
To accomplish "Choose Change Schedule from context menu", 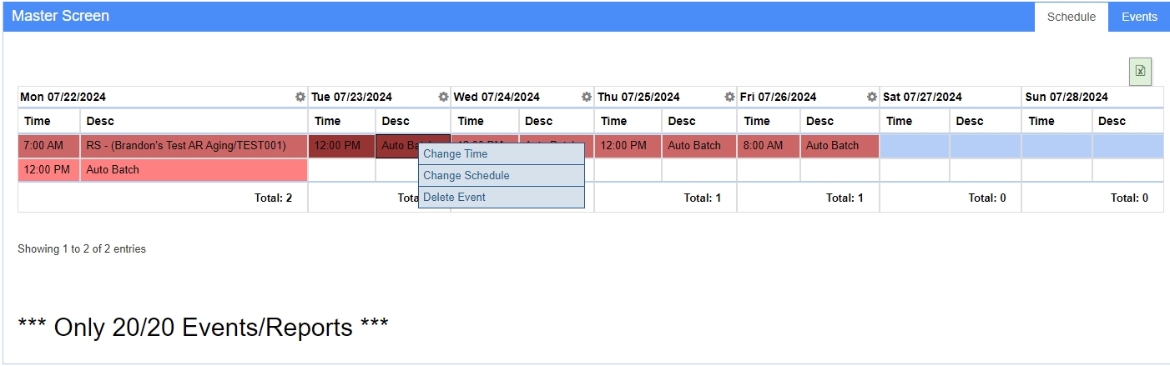I will (x=502, y=176).
